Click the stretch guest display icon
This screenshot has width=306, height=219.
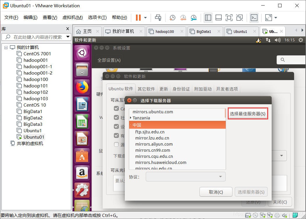[269, 17]
